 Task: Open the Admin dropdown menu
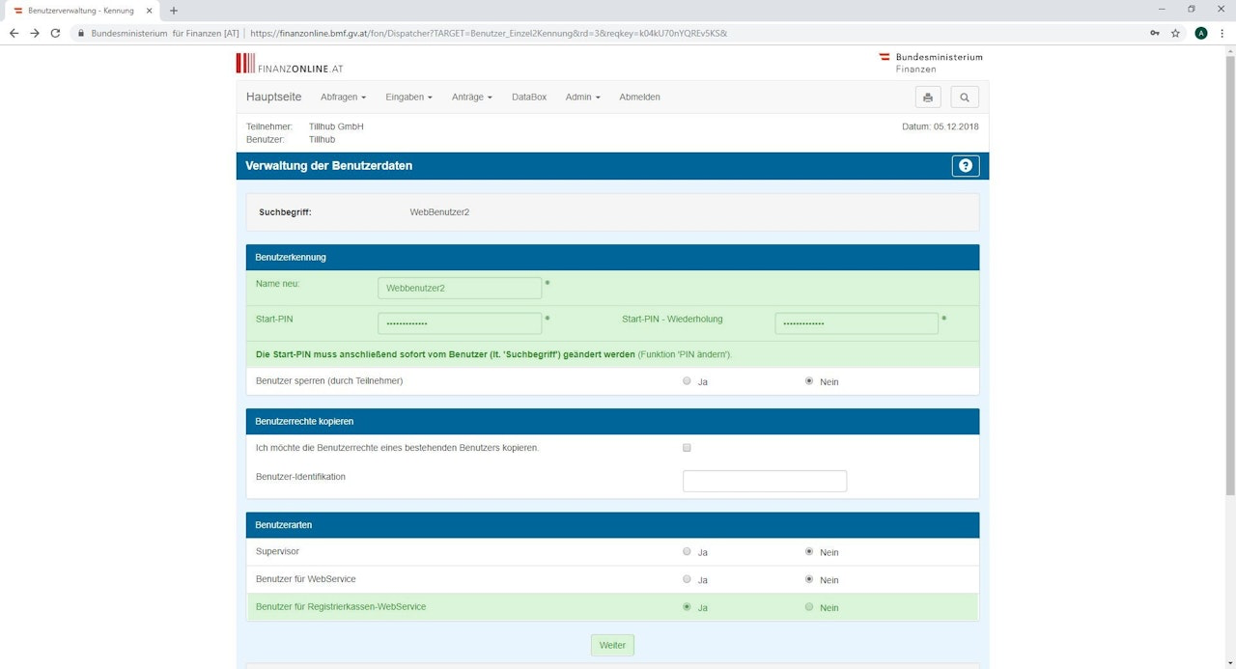(582, 98)
